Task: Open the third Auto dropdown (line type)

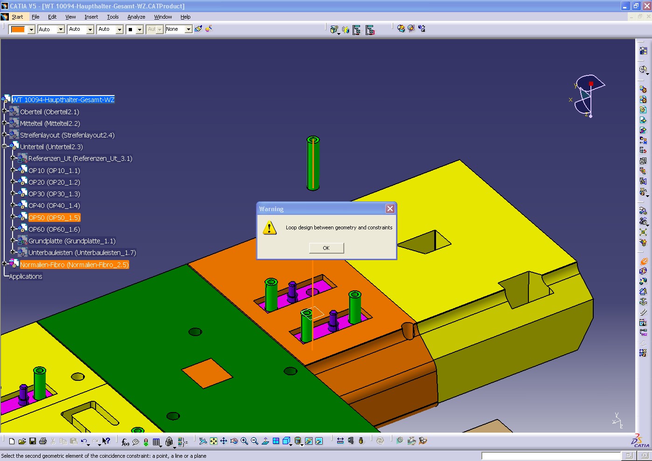Action: [x=119, y=29]
